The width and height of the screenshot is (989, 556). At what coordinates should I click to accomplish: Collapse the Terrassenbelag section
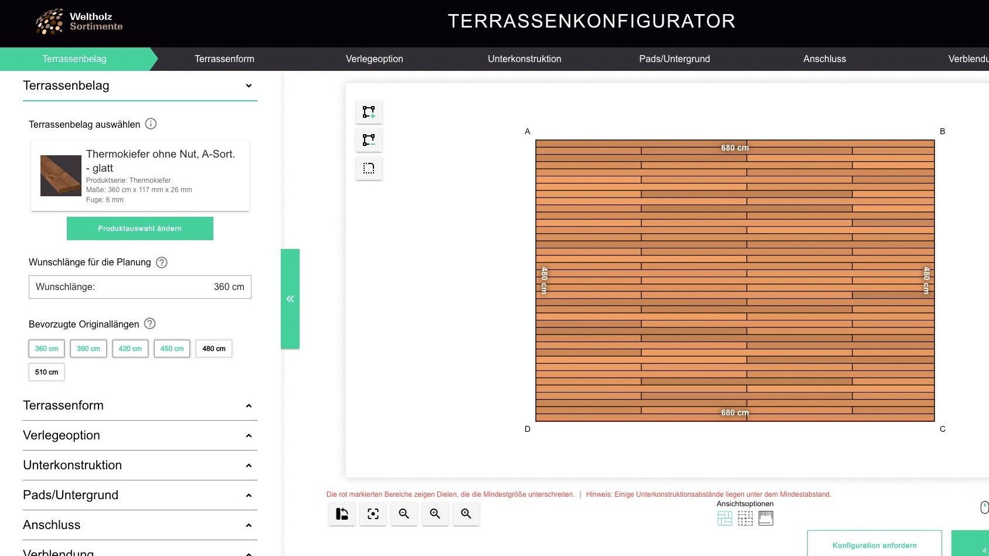tap(249, 86)
